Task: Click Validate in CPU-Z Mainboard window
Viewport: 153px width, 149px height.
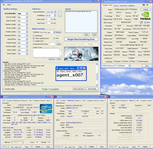Action: tap(91, 147)
